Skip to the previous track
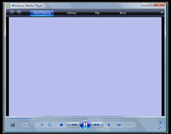171x134 pixels. point(74,125)
